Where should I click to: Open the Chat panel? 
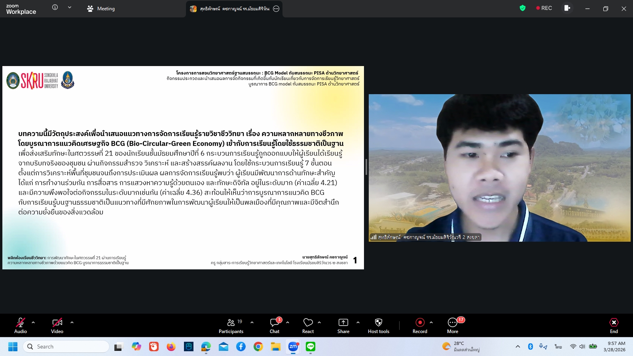pos(275,326)
